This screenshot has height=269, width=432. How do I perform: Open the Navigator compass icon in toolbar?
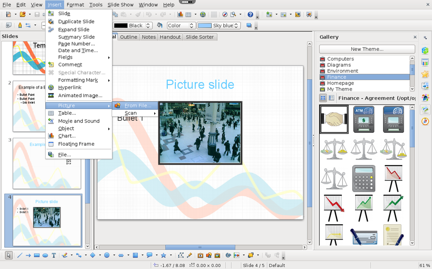pyautogui.click(x=225, y=14)
